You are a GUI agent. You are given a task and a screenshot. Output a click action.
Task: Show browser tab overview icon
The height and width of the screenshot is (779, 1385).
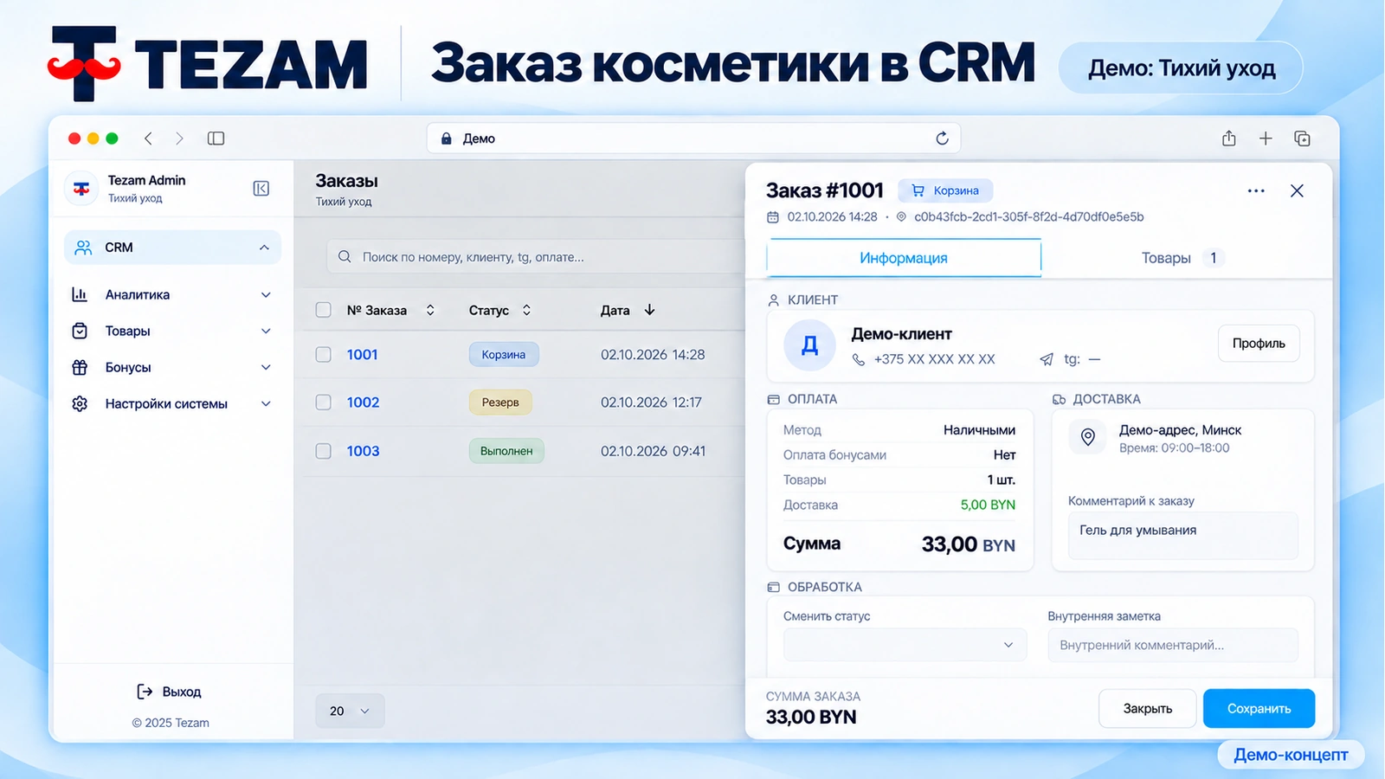(1302, 138)
